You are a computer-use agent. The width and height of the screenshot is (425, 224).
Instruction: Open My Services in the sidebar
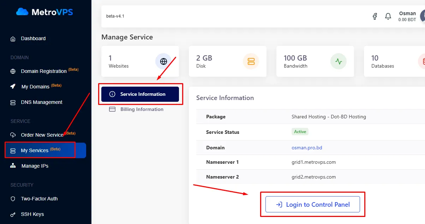[x=35, y=150]
